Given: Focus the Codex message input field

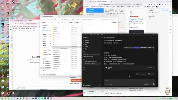Looking at the screenshot, I should 129,81.
